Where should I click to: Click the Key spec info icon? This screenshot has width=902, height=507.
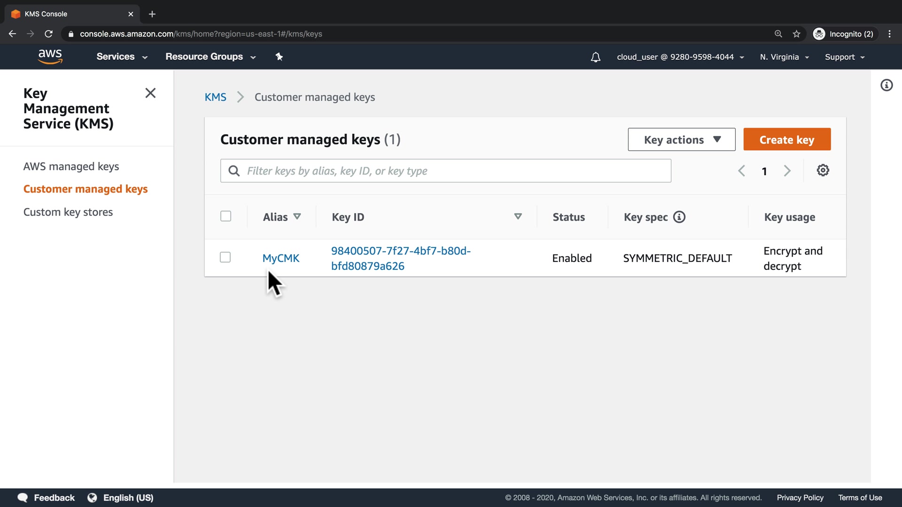click(x=679, y=217)
